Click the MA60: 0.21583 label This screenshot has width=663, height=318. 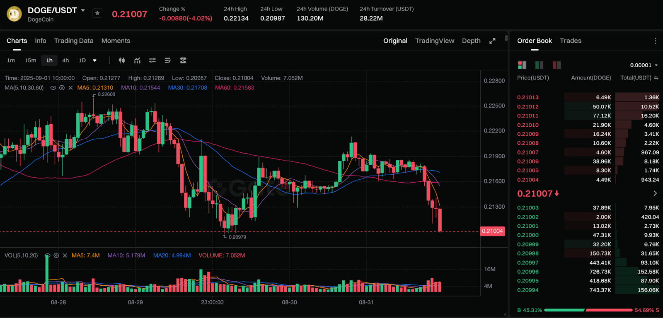pos(235,88)
